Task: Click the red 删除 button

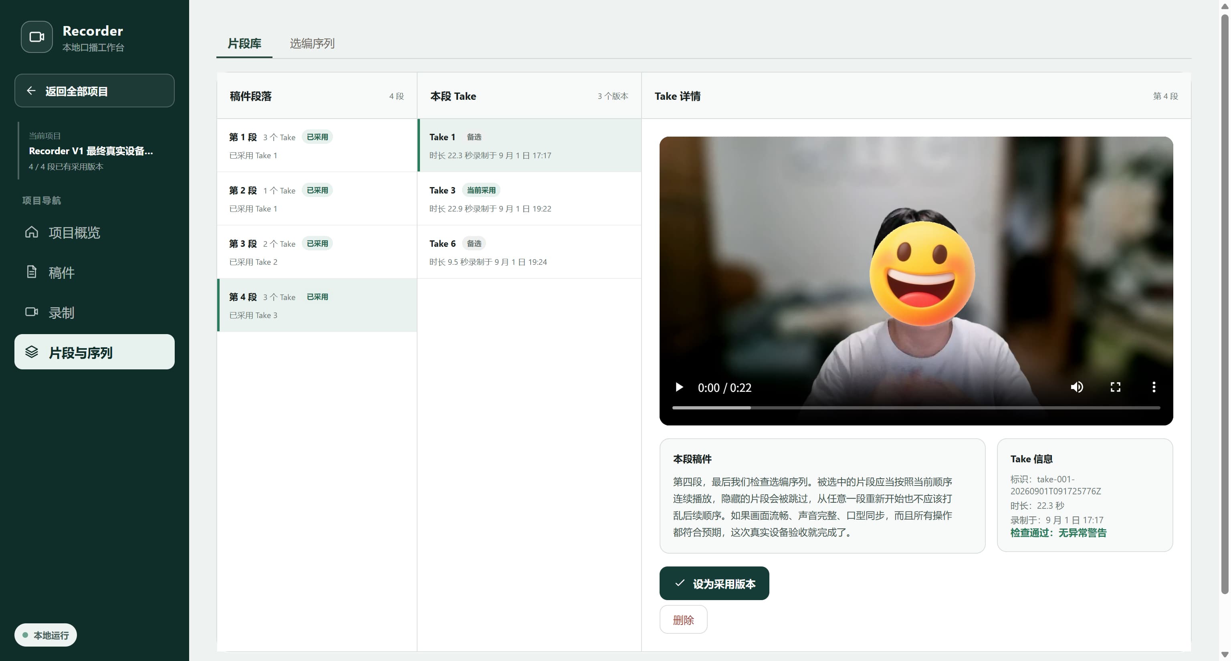Action: click(x=683, y=620)
